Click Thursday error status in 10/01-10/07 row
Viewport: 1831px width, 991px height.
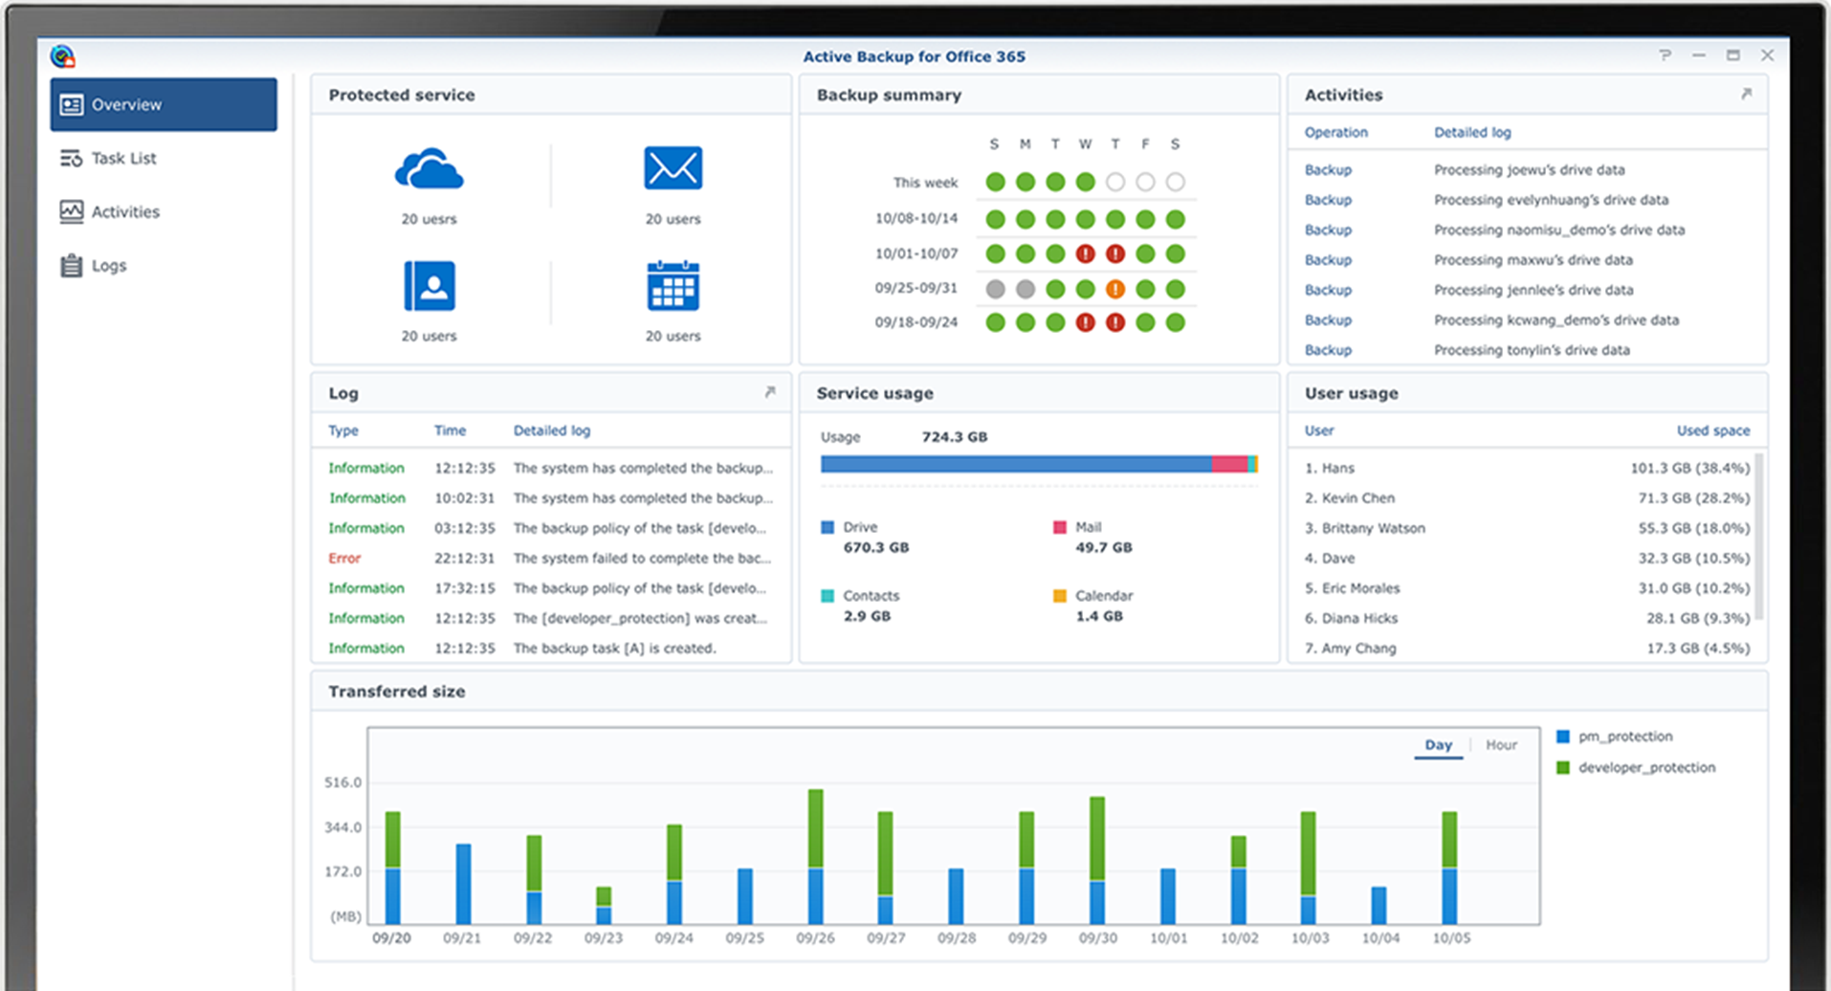(1115, 253)
